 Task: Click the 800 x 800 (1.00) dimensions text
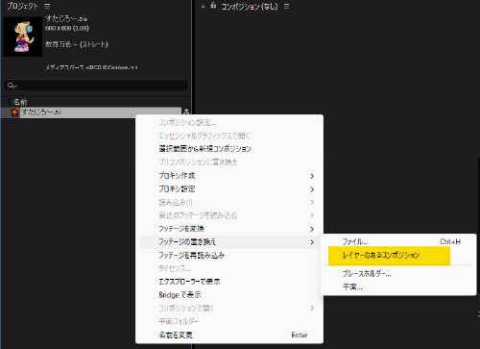pyautogui.click(x=67, y=28)
